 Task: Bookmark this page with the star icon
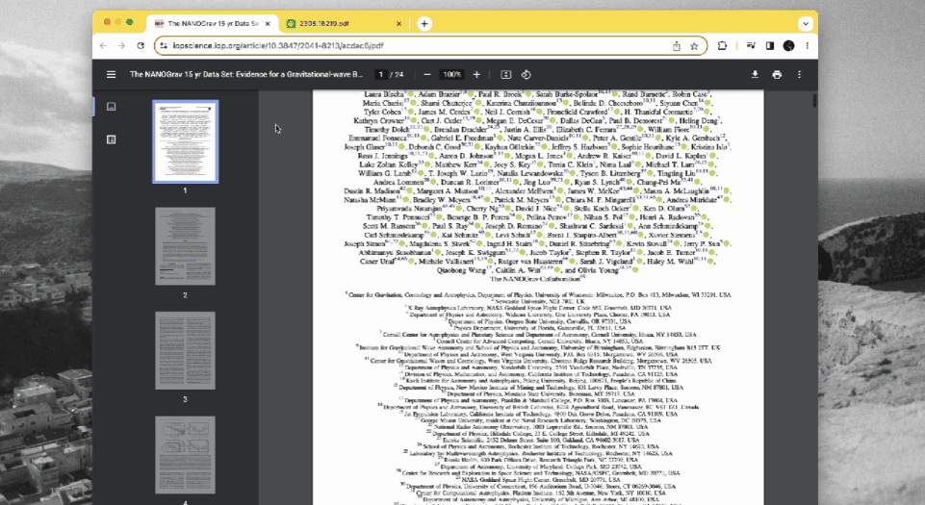pyautogui.click(x=694, y=46)
